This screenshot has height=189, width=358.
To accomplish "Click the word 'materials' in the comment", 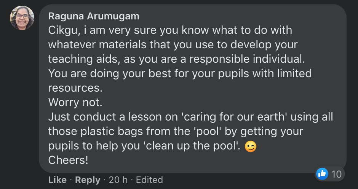I will [123, 45].
